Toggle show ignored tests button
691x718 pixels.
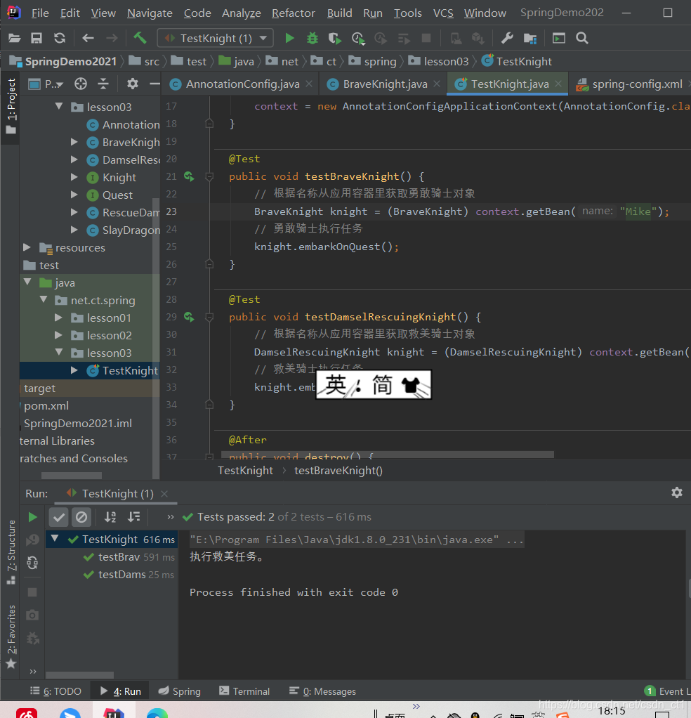(x=81, y=518)
